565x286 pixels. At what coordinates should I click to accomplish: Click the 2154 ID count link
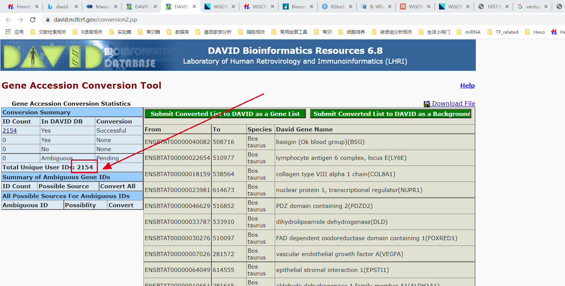[9, 131]
